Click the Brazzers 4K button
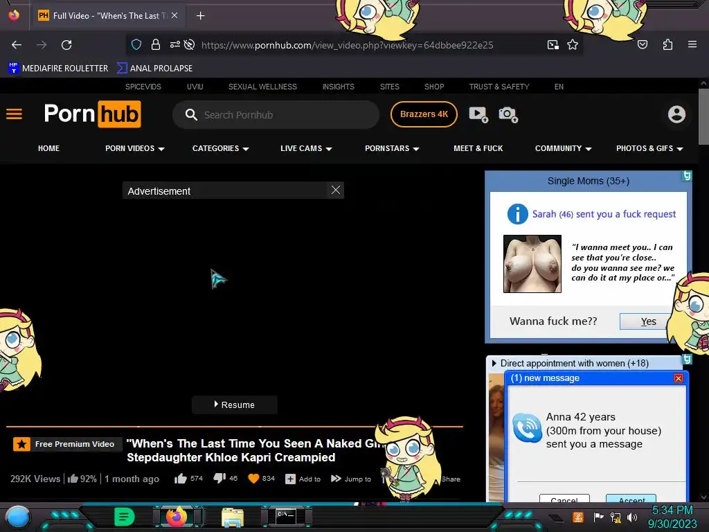Screen dimensions: 709x532 click(424, 114)
